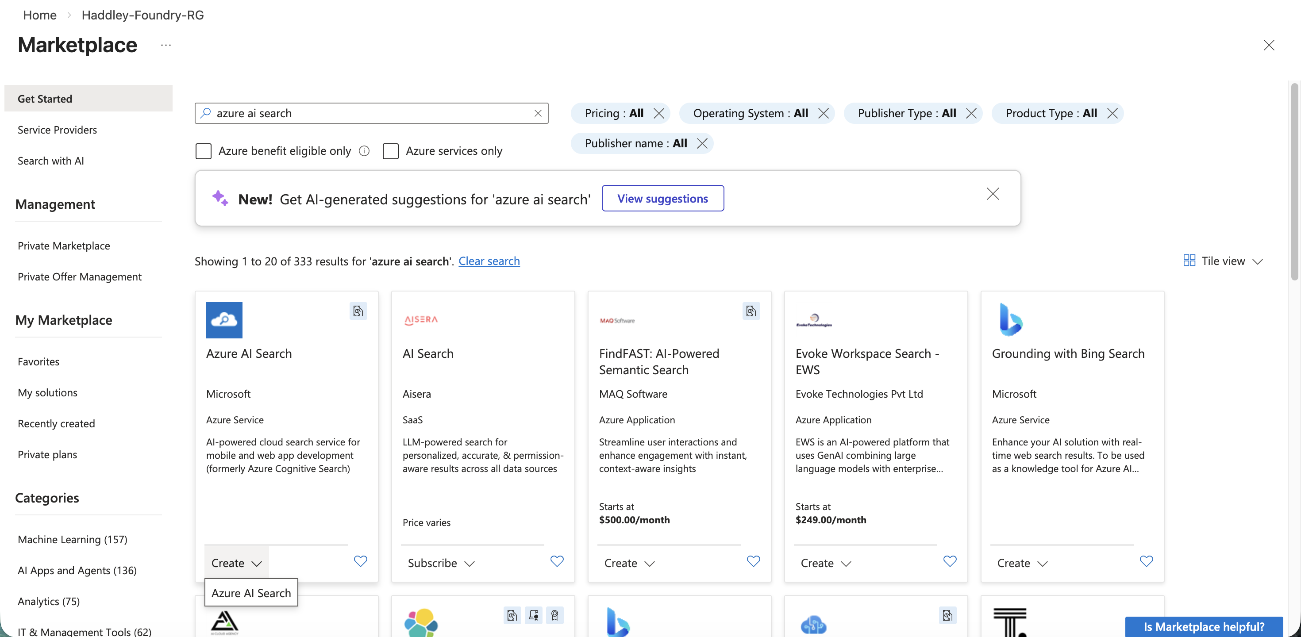Enable Azure benefit eligible only
The width and height of the screenshot is (1301, 637).
tap(203, 151)
